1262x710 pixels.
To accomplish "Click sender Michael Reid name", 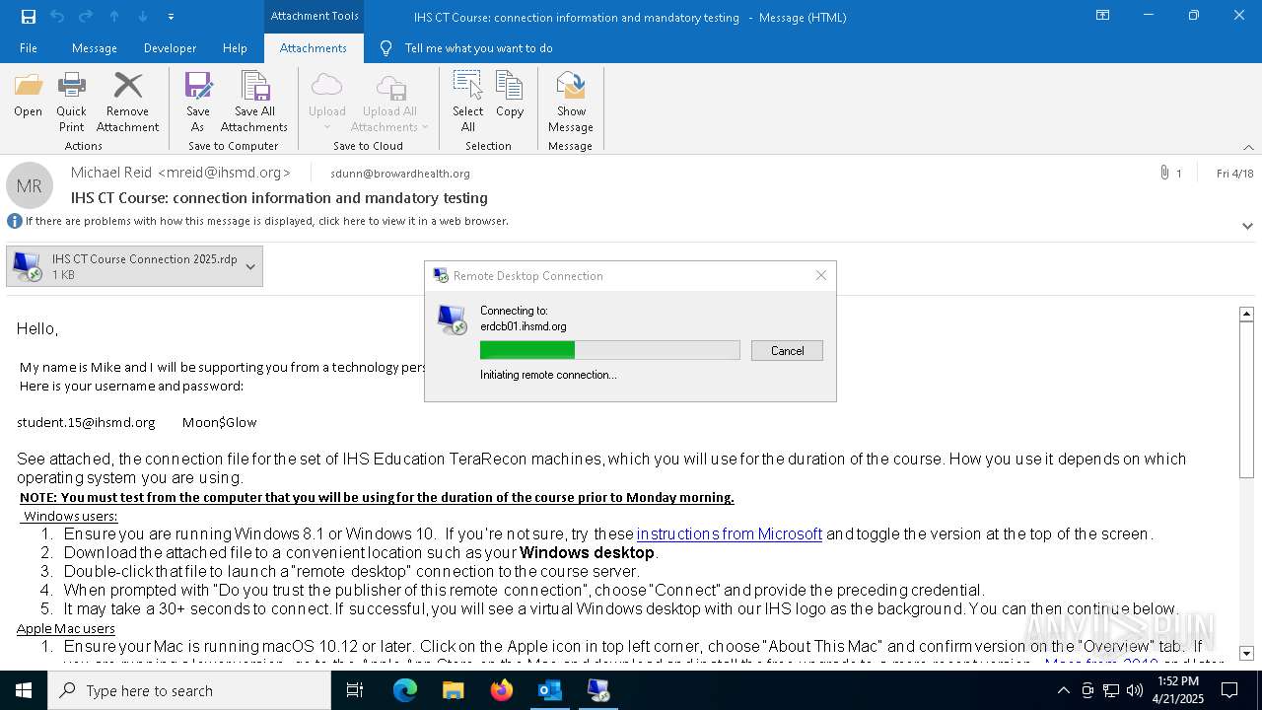I will pos(111,173).
